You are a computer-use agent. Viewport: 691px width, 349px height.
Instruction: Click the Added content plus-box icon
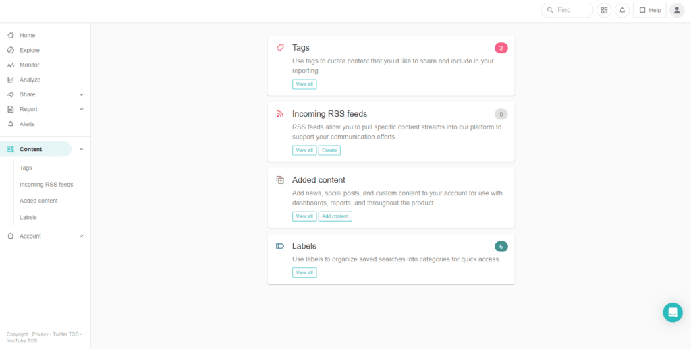point(280,180)
